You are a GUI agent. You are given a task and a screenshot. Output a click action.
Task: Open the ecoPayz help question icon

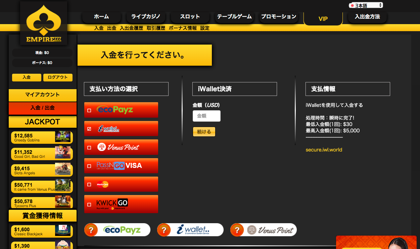tap(91, 230)
